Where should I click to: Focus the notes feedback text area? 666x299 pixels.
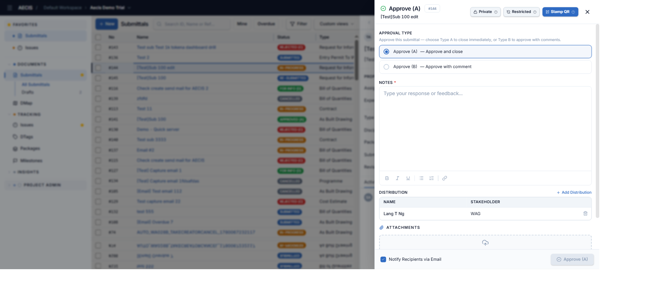(485, 128)
